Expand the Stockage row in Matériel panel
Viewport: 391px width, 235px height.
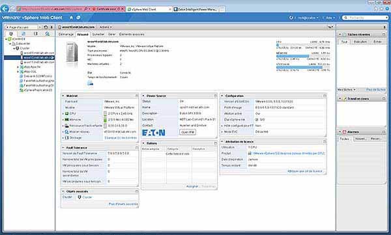coord(63,138)
